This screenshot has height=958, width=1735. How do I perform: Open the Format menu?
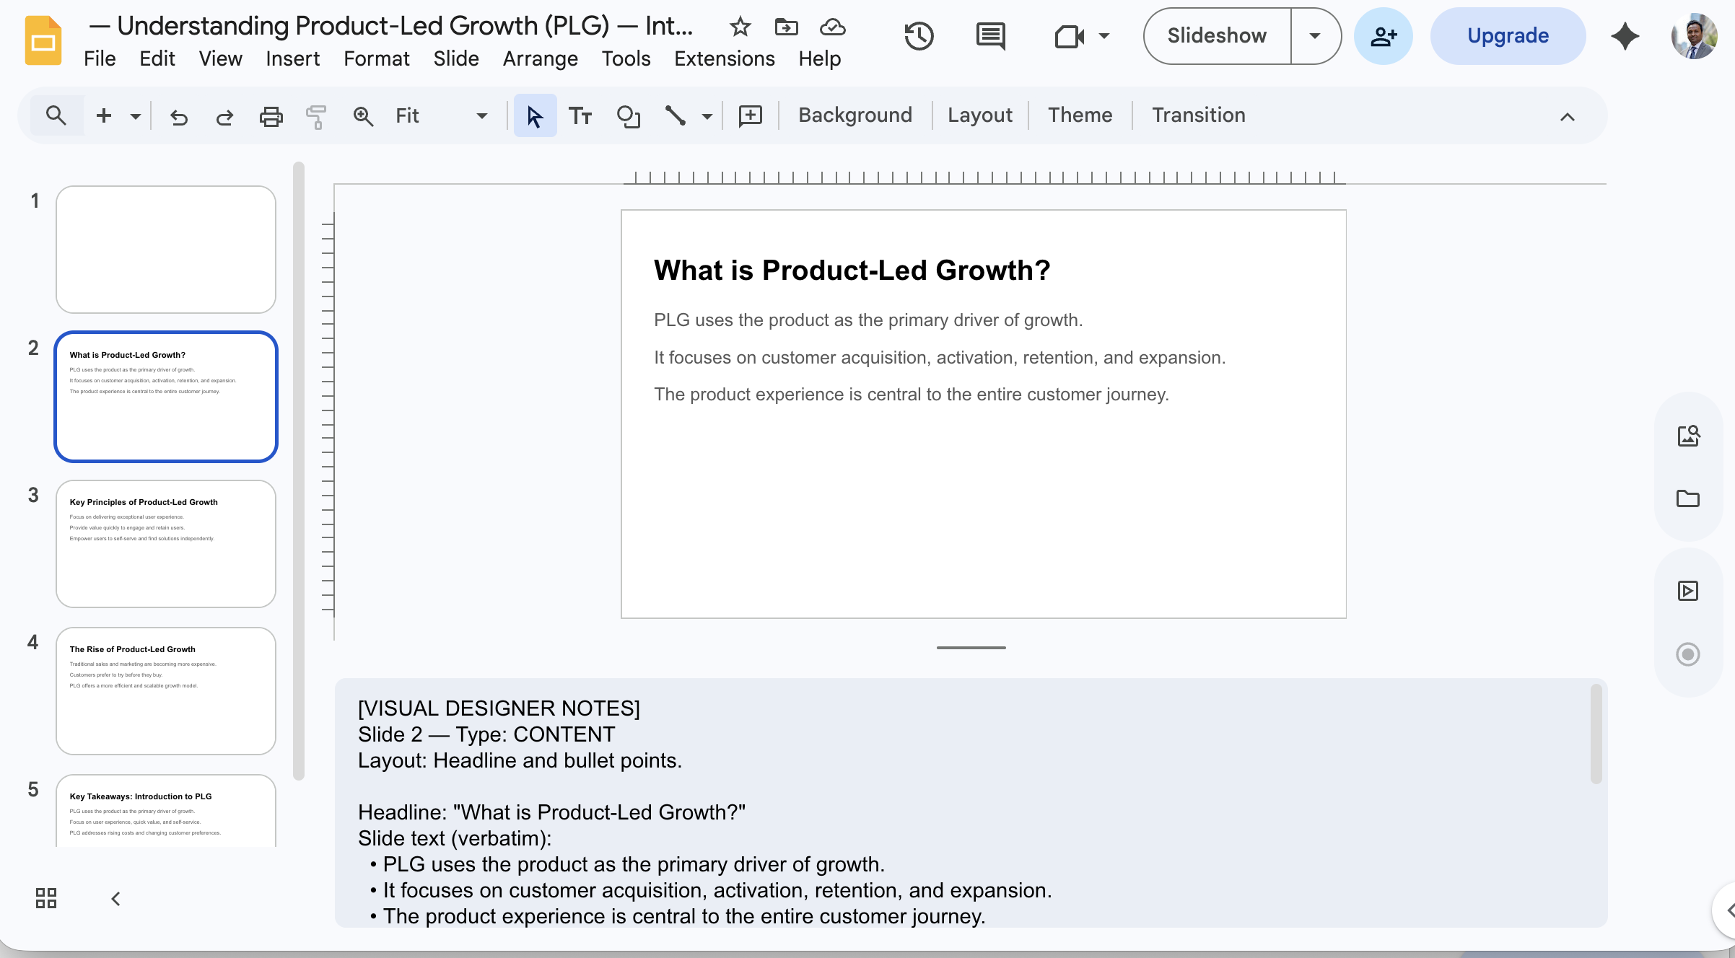point(376,58)
